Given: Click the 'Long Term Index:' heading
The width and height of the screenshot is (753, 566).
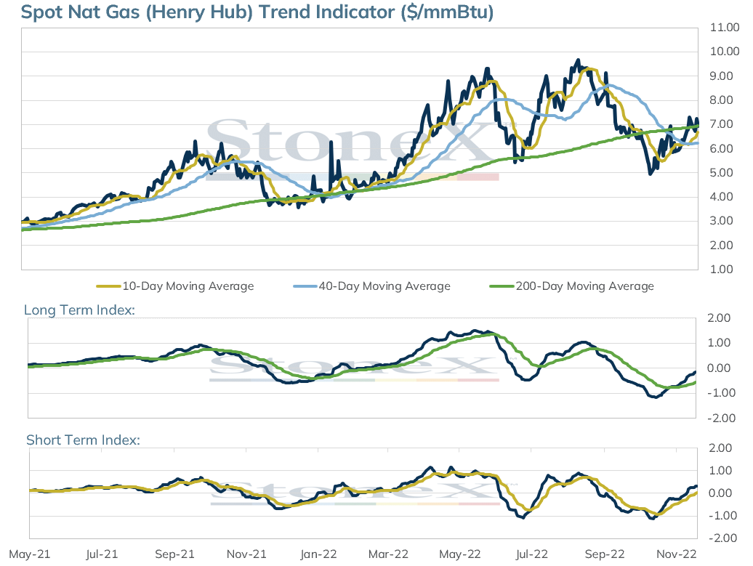Looking at the screenshot, I should (79, 310).
